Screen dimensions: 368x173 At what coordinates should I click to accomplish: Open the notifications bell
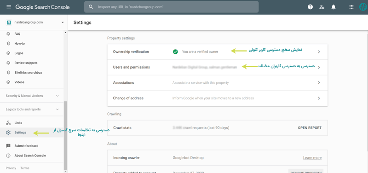click(x=333, y=7)
